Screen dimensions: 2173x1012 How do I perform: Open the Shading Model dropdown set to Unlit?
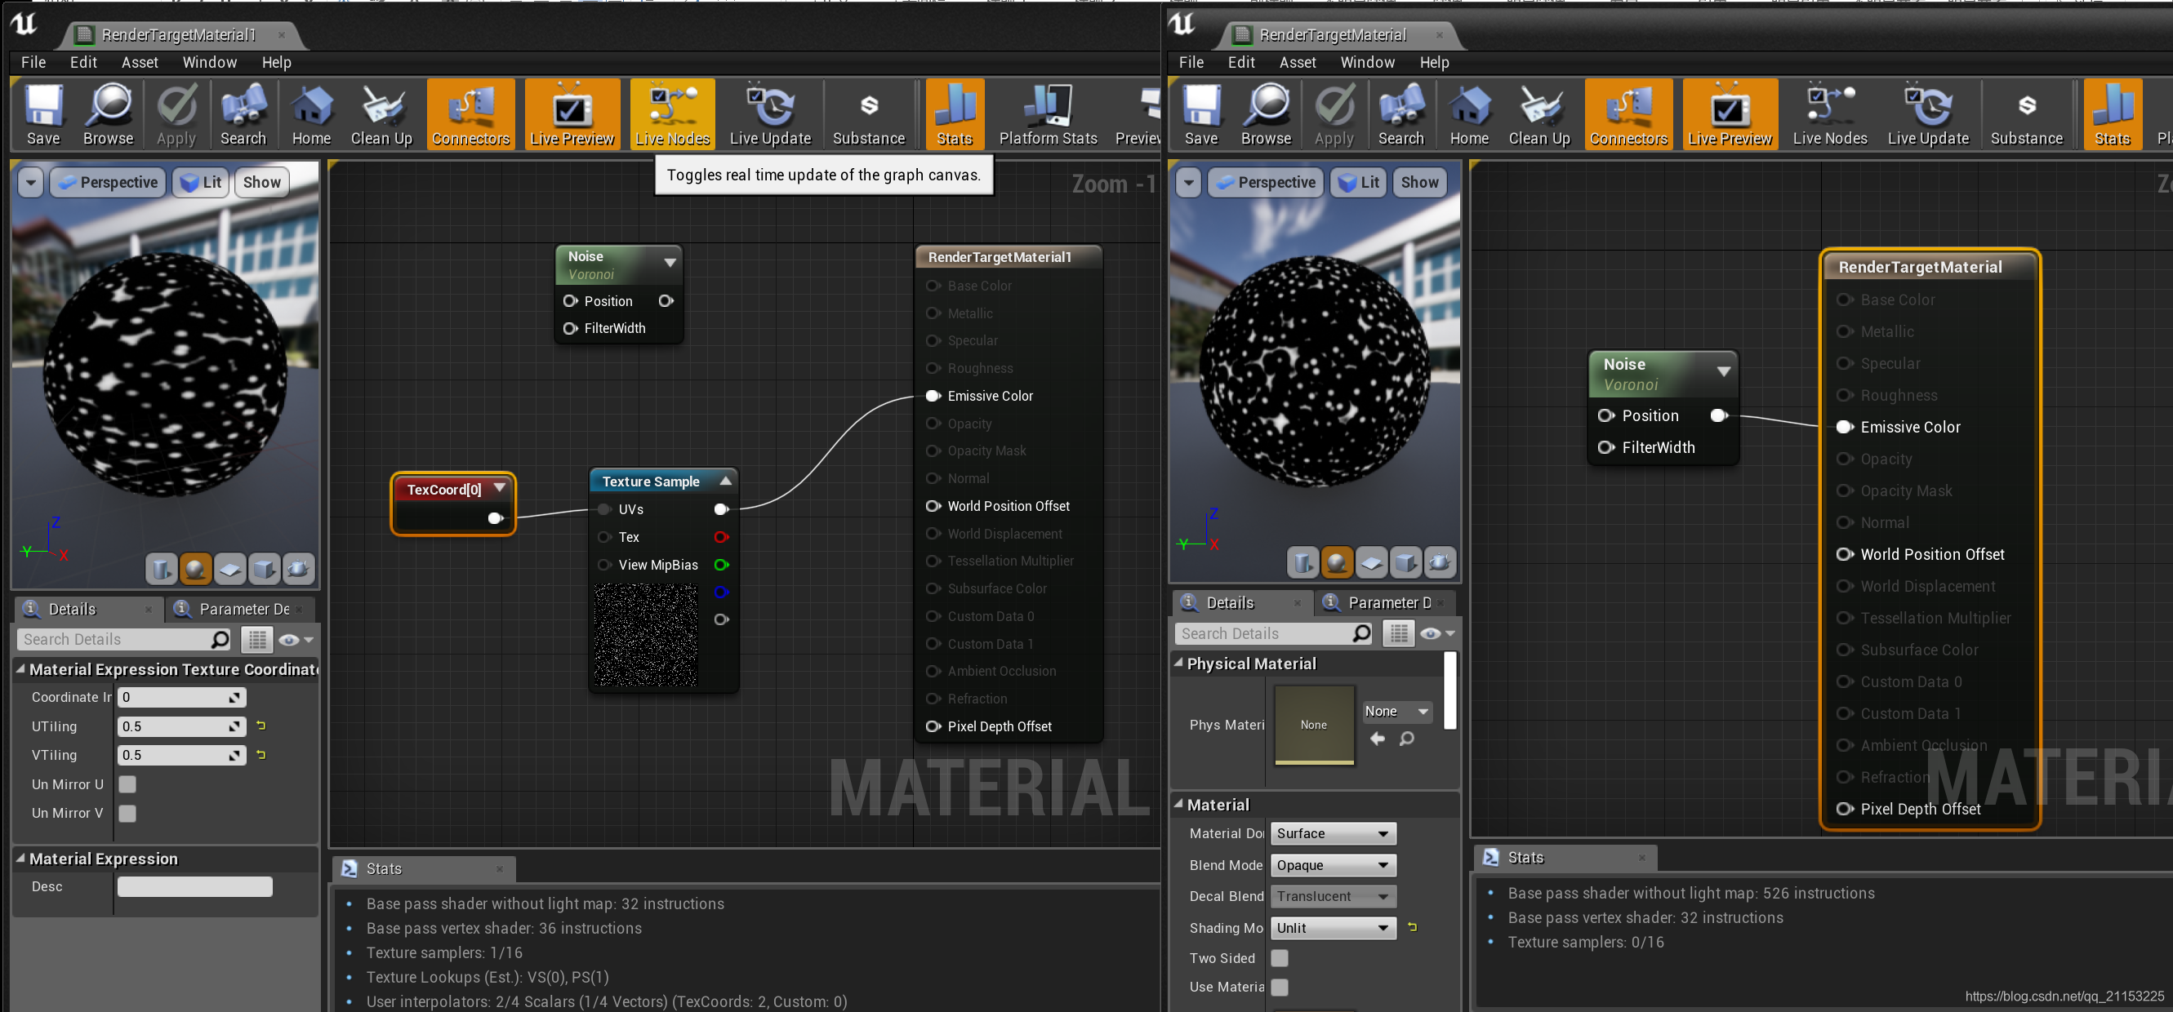pos(1332,928)
